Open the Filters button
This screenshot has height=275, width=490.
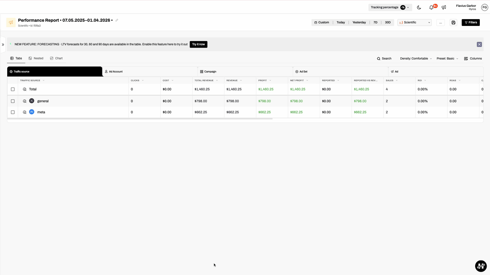coord(470,23)
